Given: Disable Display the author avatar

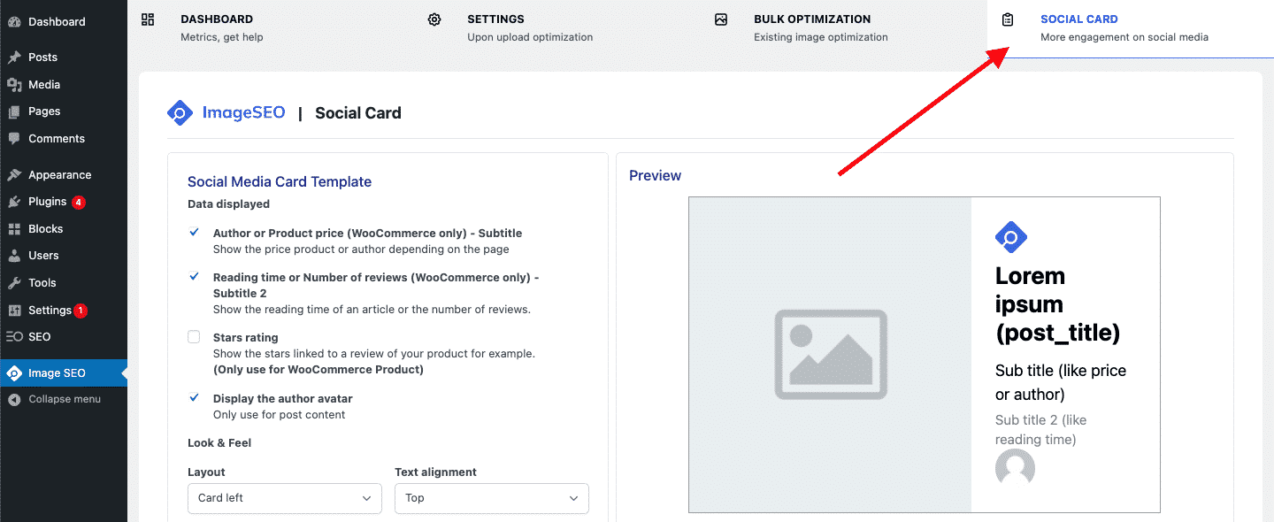Looking at the screenshot, I should 194,399.
